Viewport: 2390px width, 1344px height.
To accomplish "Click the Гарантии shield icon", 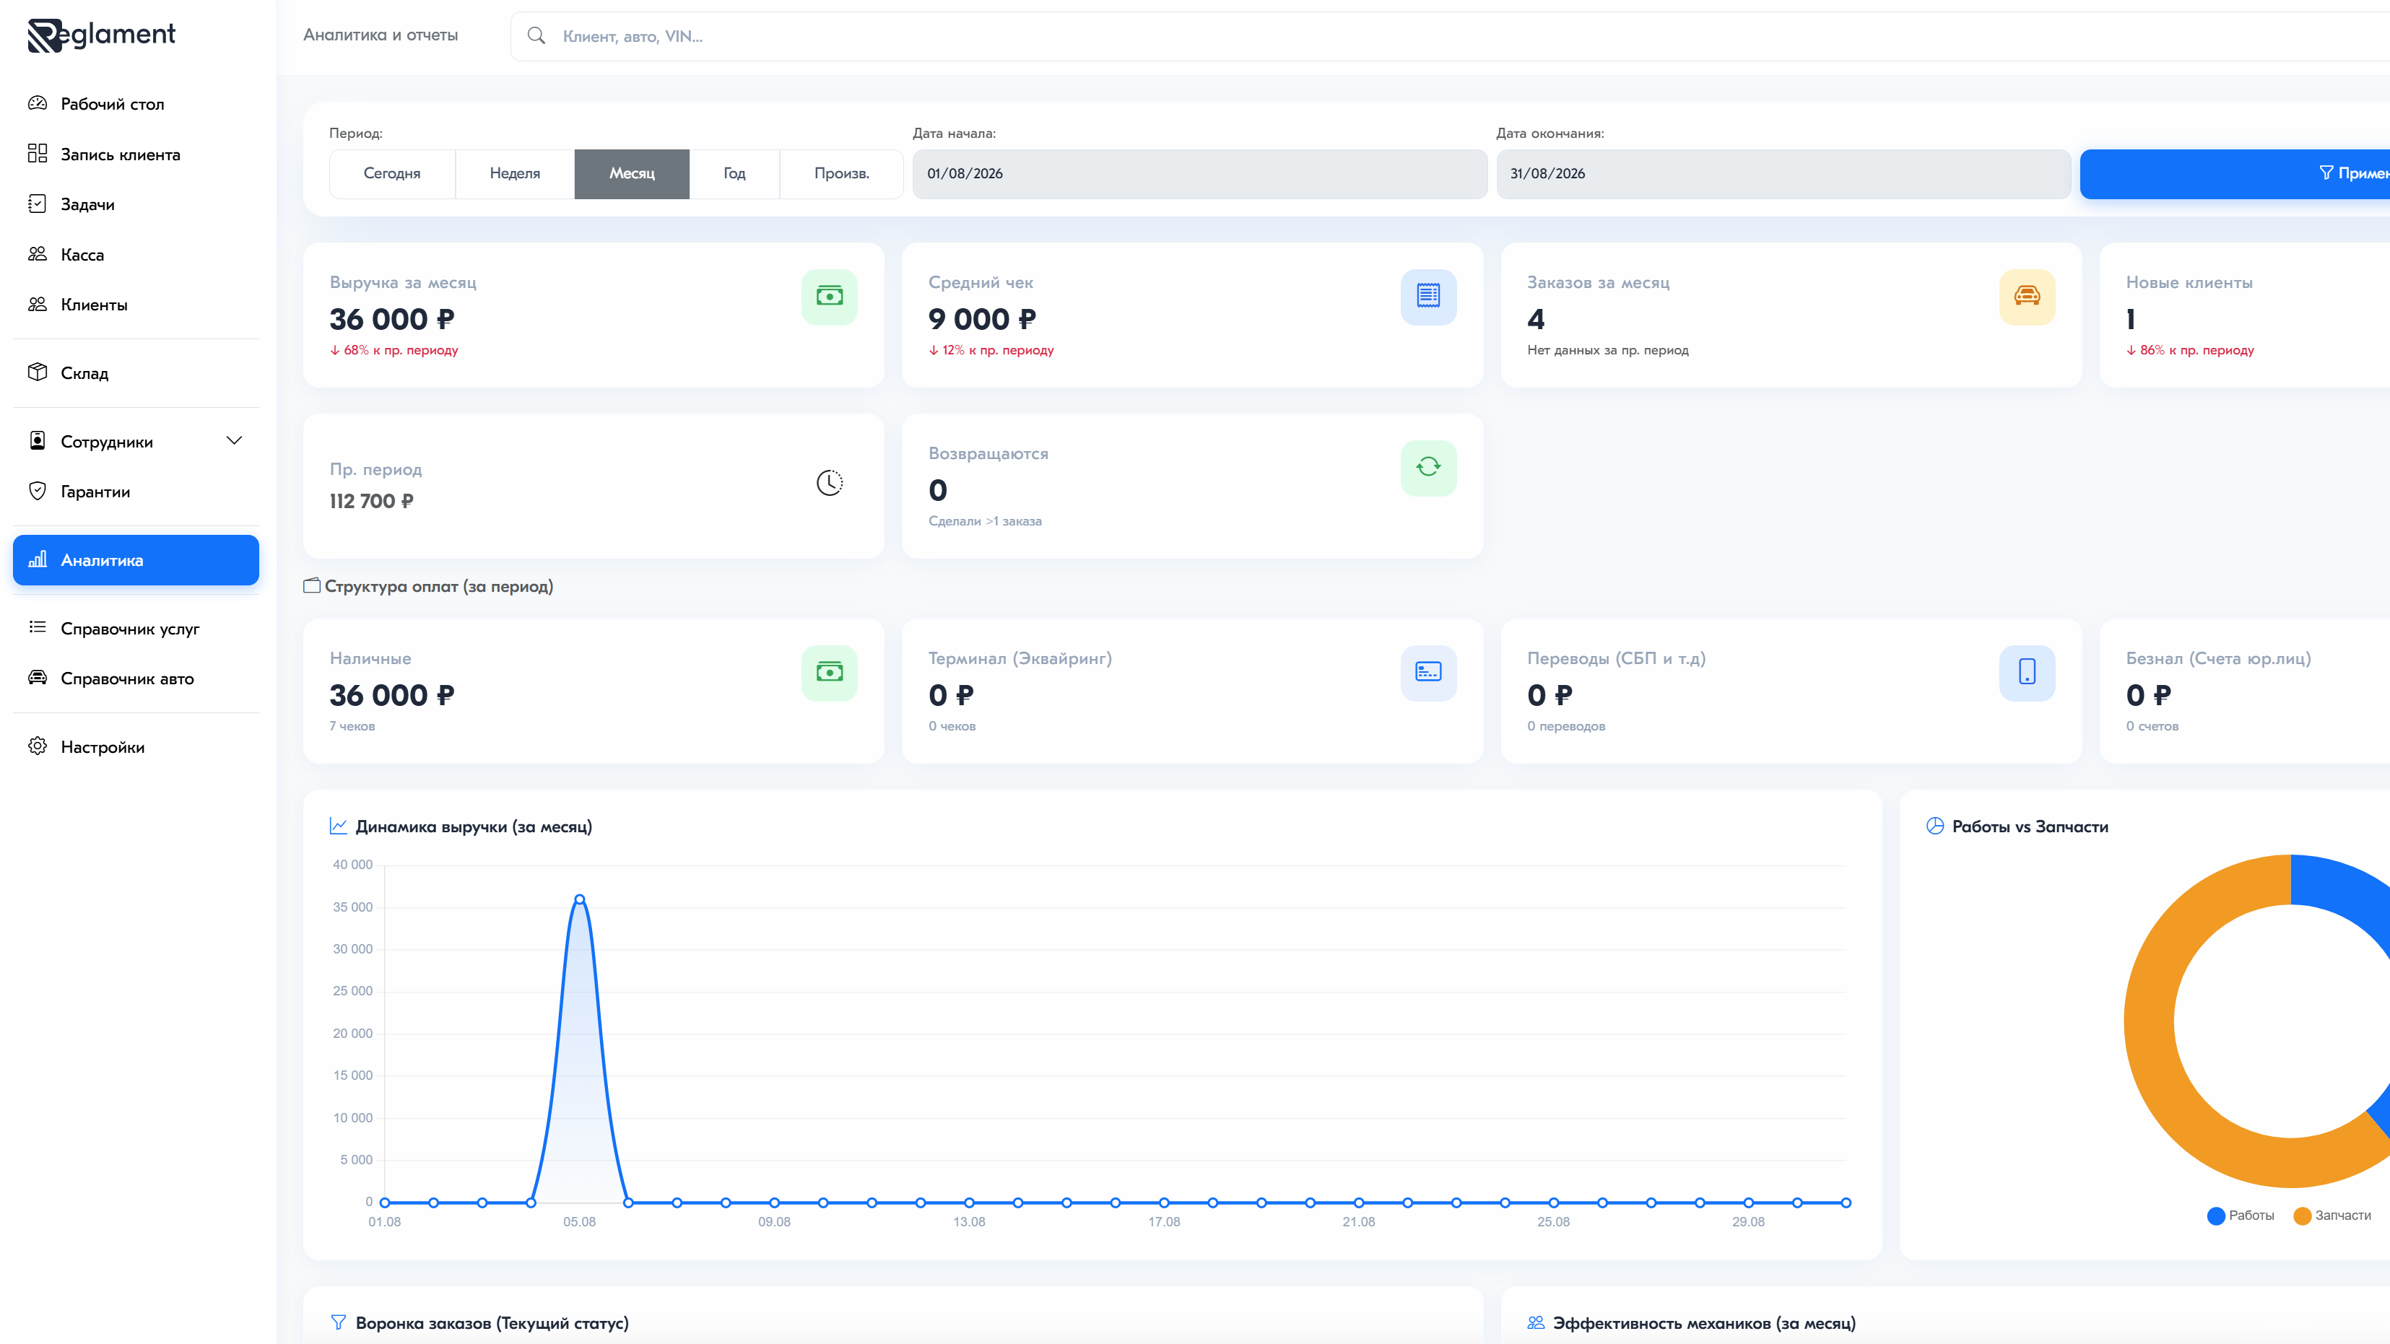I will click(37, 491).
